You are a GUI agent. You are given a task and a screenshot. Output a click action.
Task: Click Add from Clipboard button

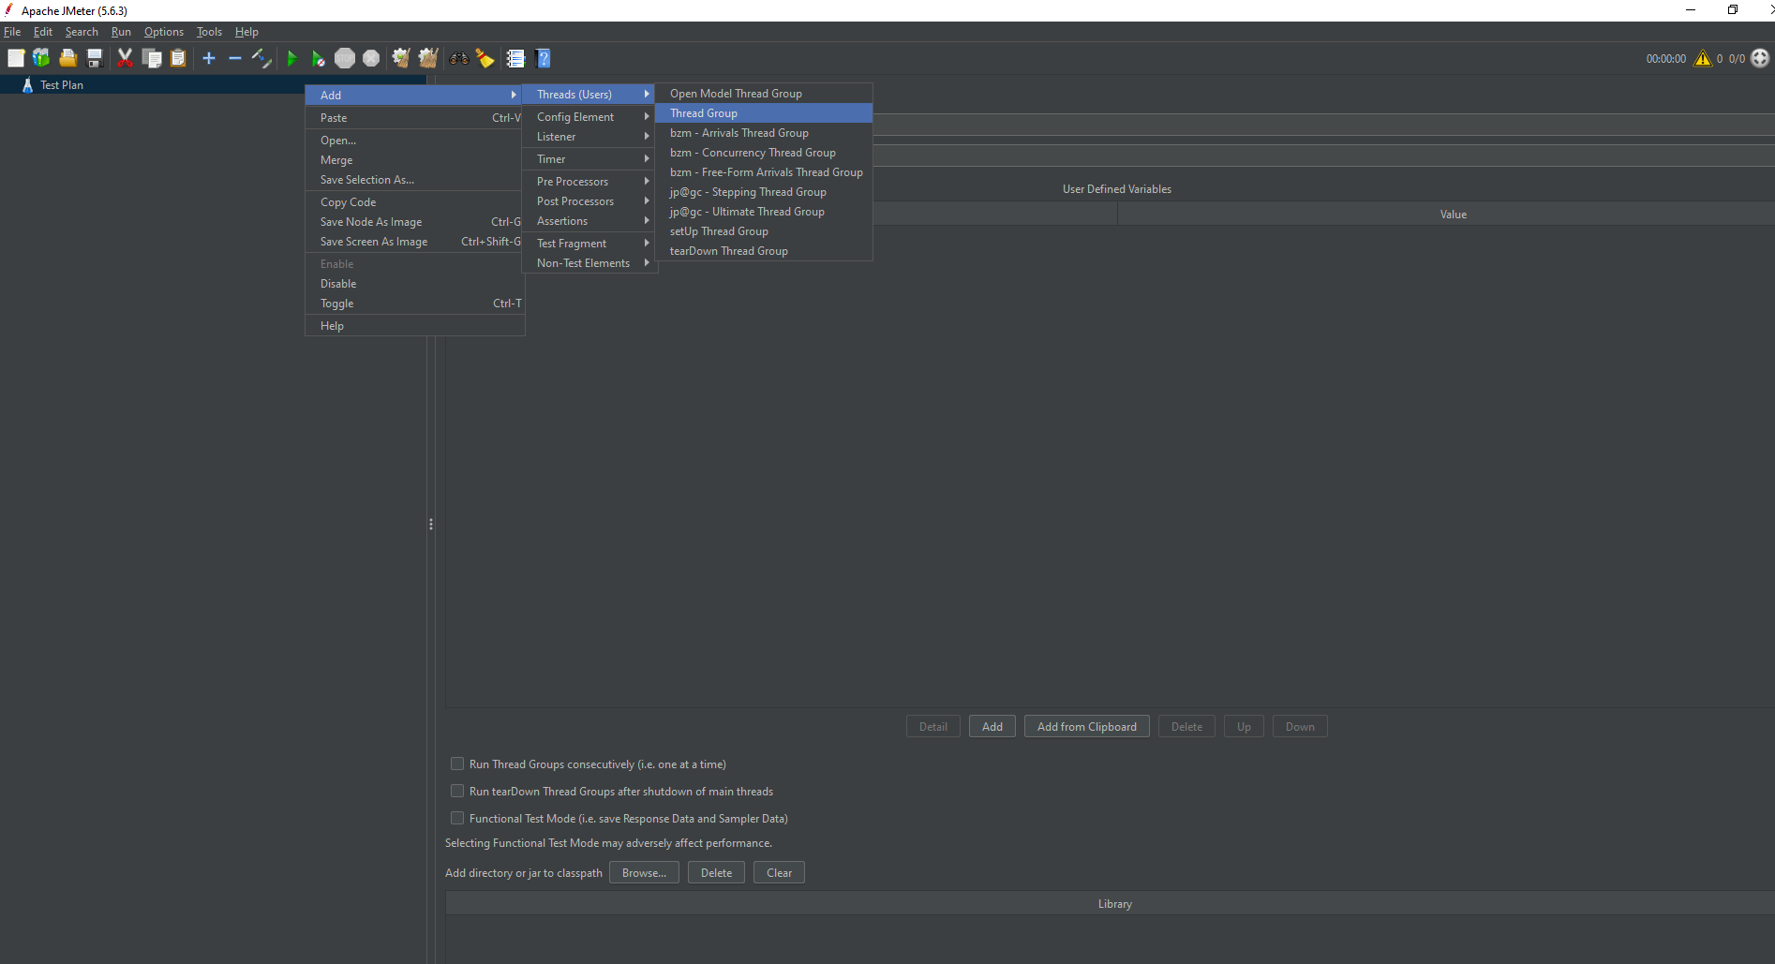pos(1086,726)
